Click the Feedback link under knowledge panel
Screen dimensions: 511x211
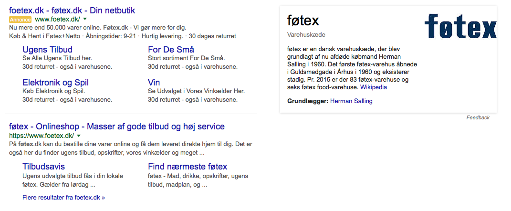[x=478, y=117]
